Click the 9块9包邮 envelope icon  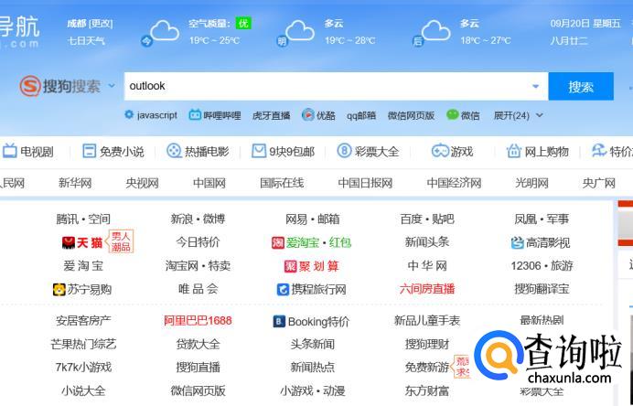click(258, 151)
